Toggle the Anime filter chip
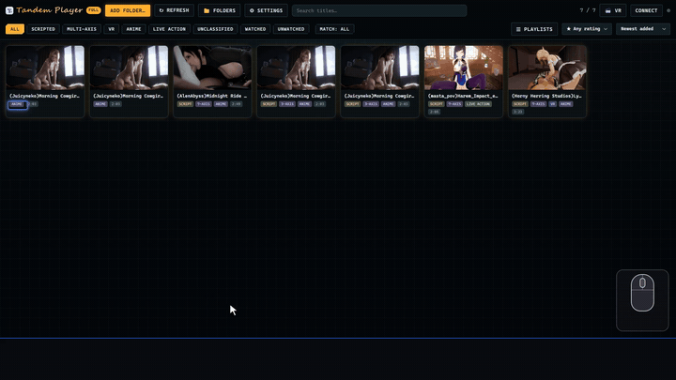Screen dimensions: 676x380 click(133, 29)
